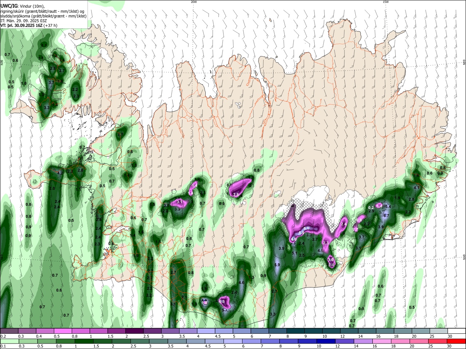Click the 4.3 value in the pink patch
The height and width of the screenshot is (349, 466).
(222, 301)
